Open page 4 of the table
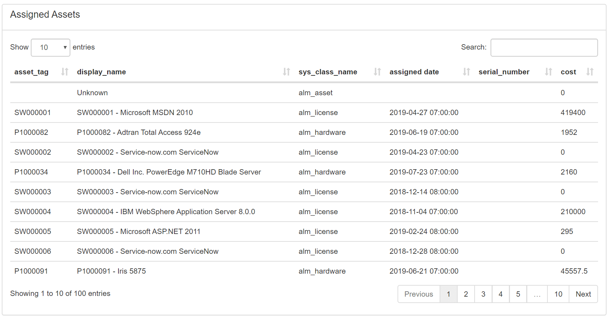This screenshot has width=609, height=320. [x=500, y=294]
